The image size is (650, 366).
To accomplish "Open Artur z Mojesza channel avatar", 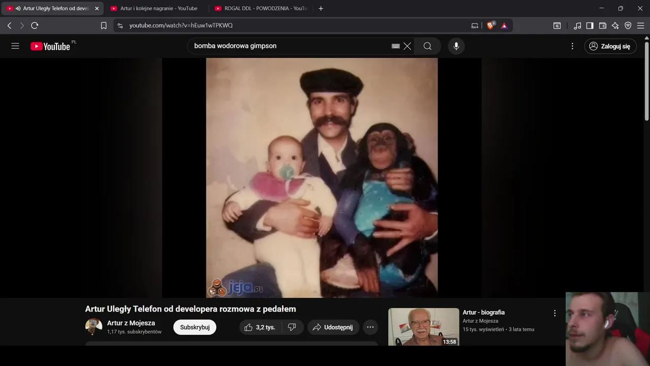I will pyautogui.click(x=93, y=327).
